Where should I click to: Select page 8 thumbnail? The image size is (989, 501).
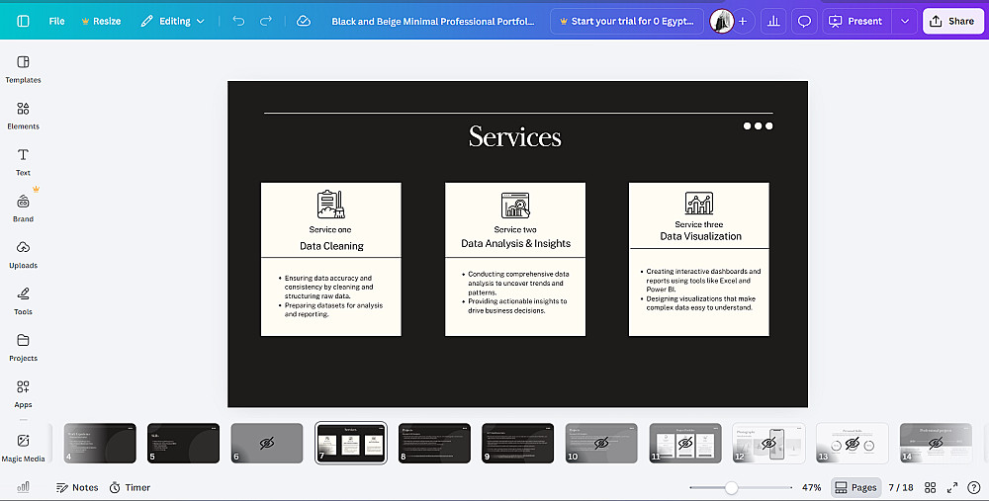(434, 443)
